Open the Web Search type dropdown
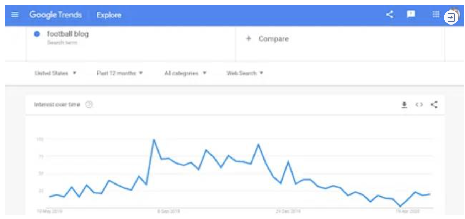The width and height of the screenshot is (465, 219). 245,73
